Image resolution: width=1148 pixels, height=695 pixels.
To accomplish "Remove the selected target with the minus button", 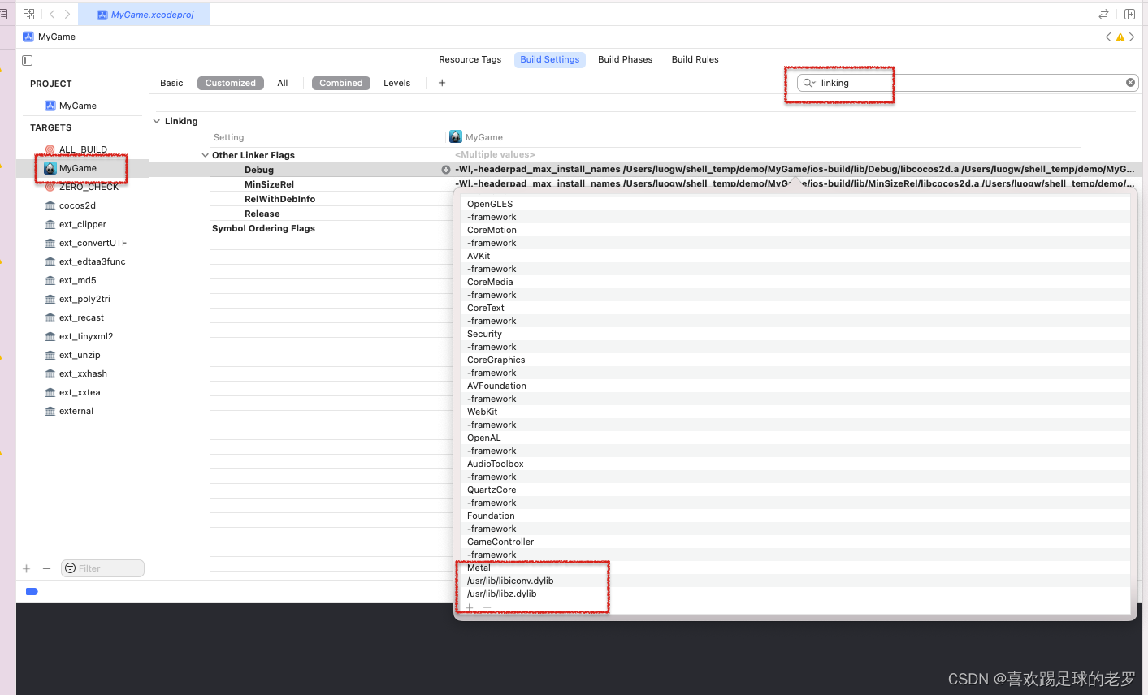I will pos(46,568).
